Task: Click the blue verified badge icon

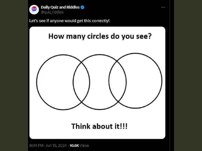Action: (x=83, y=7)
